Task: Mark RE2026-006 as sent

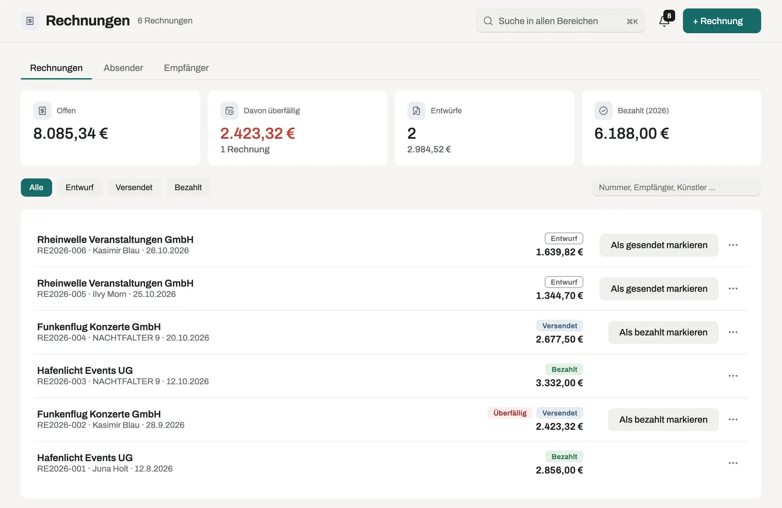Action: pyautogui.click(x=659, y=245)
